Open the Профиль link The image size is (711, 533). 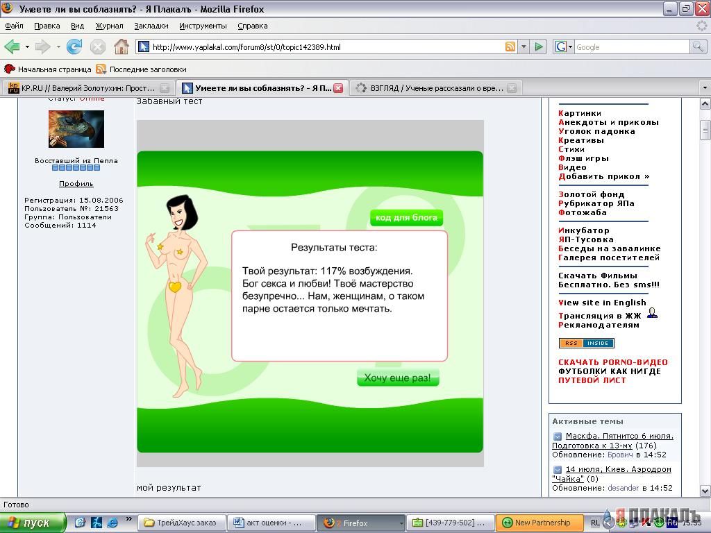[76, 183]
